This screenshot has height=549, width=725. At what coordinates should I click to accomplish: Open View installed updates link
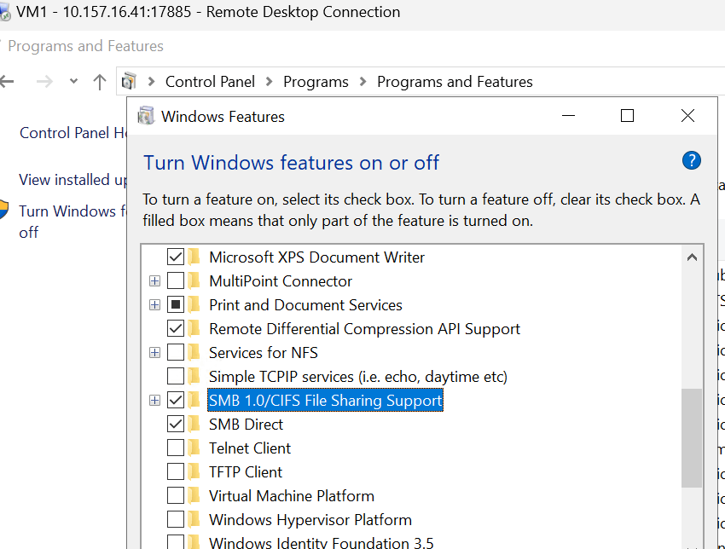click(x=72, y=179)
